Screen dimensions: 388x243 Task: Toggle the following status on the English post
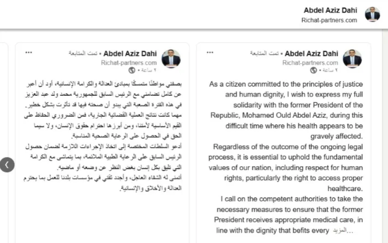coord(264,53)
